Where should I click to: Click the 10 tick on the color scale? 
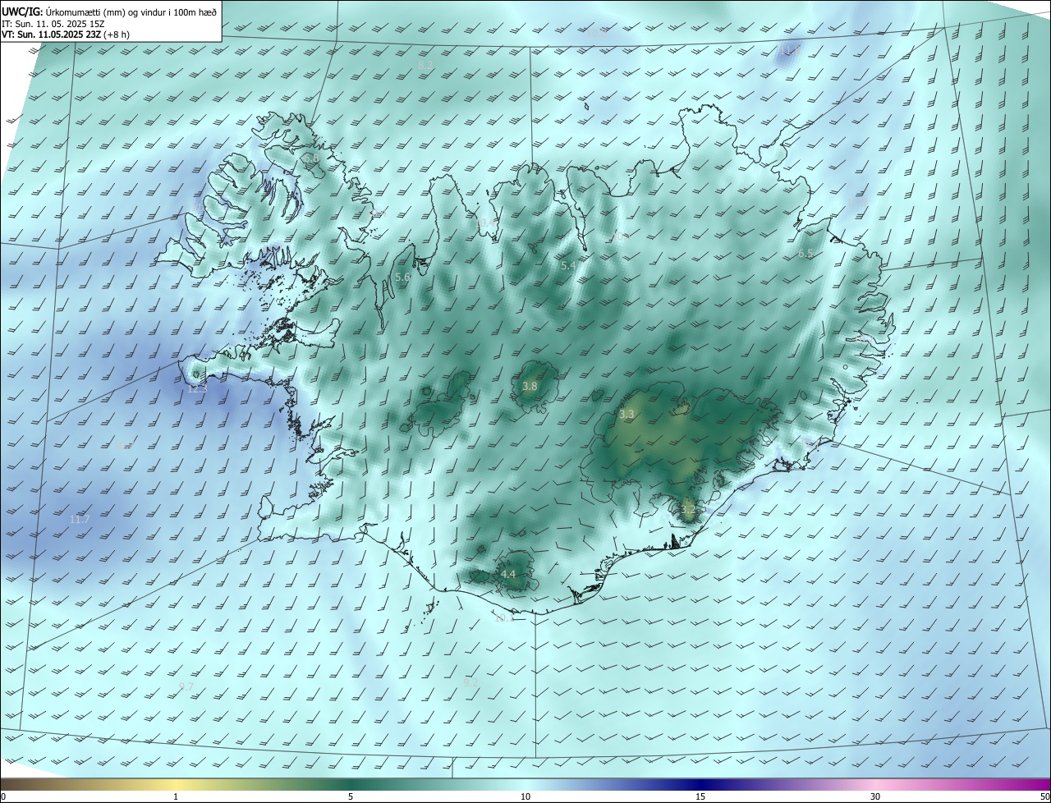click(525, 796)
